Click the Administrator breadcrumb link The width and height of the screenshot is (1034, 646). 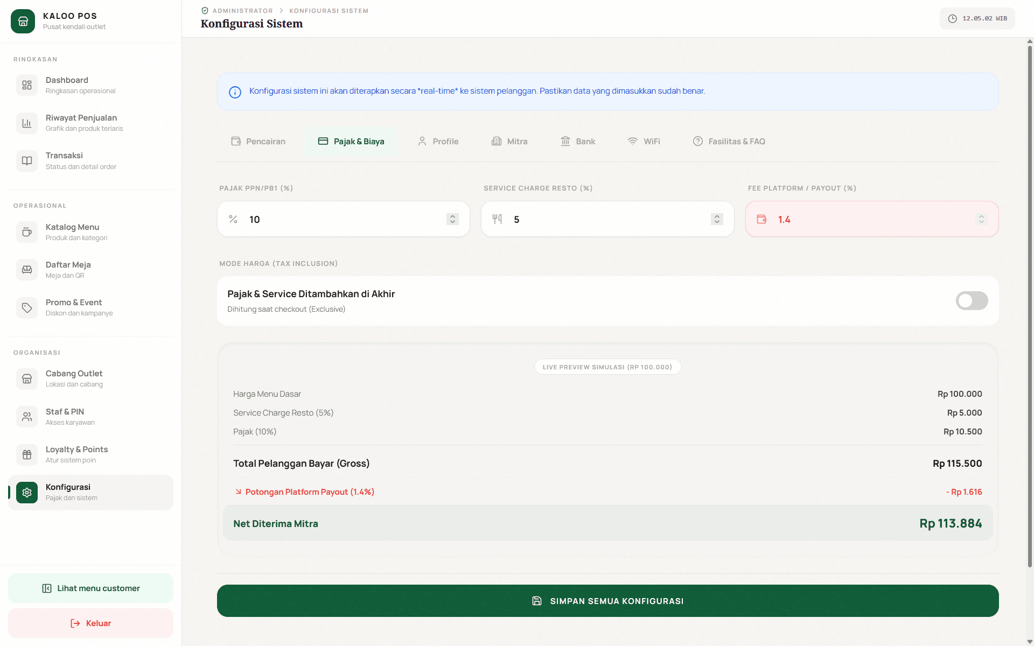pos(242,11)
